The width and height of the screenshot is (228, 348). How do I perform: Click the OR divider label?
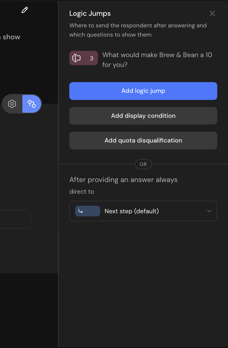pyautogui.click(x=143, y=164)
